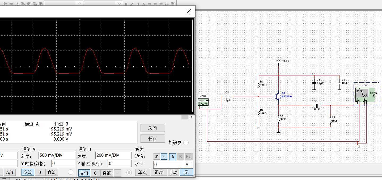Set channel A coupling to 交流

28,172
